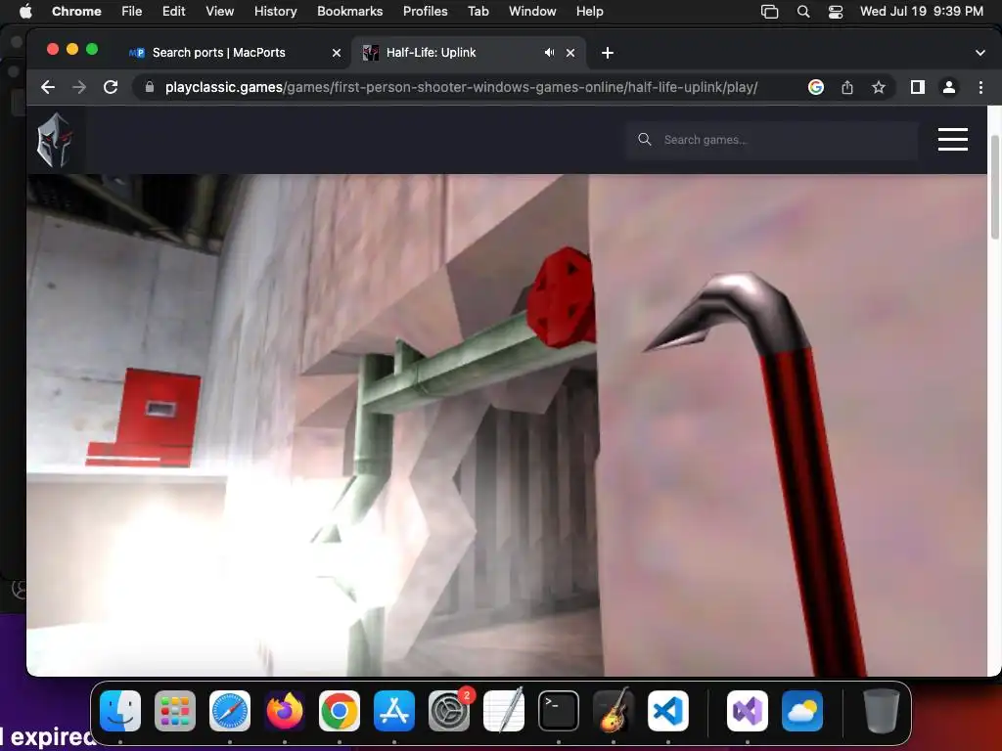Open the Edit menu
This screenshot has width=1002, height=751.
(x=173, y=11)
